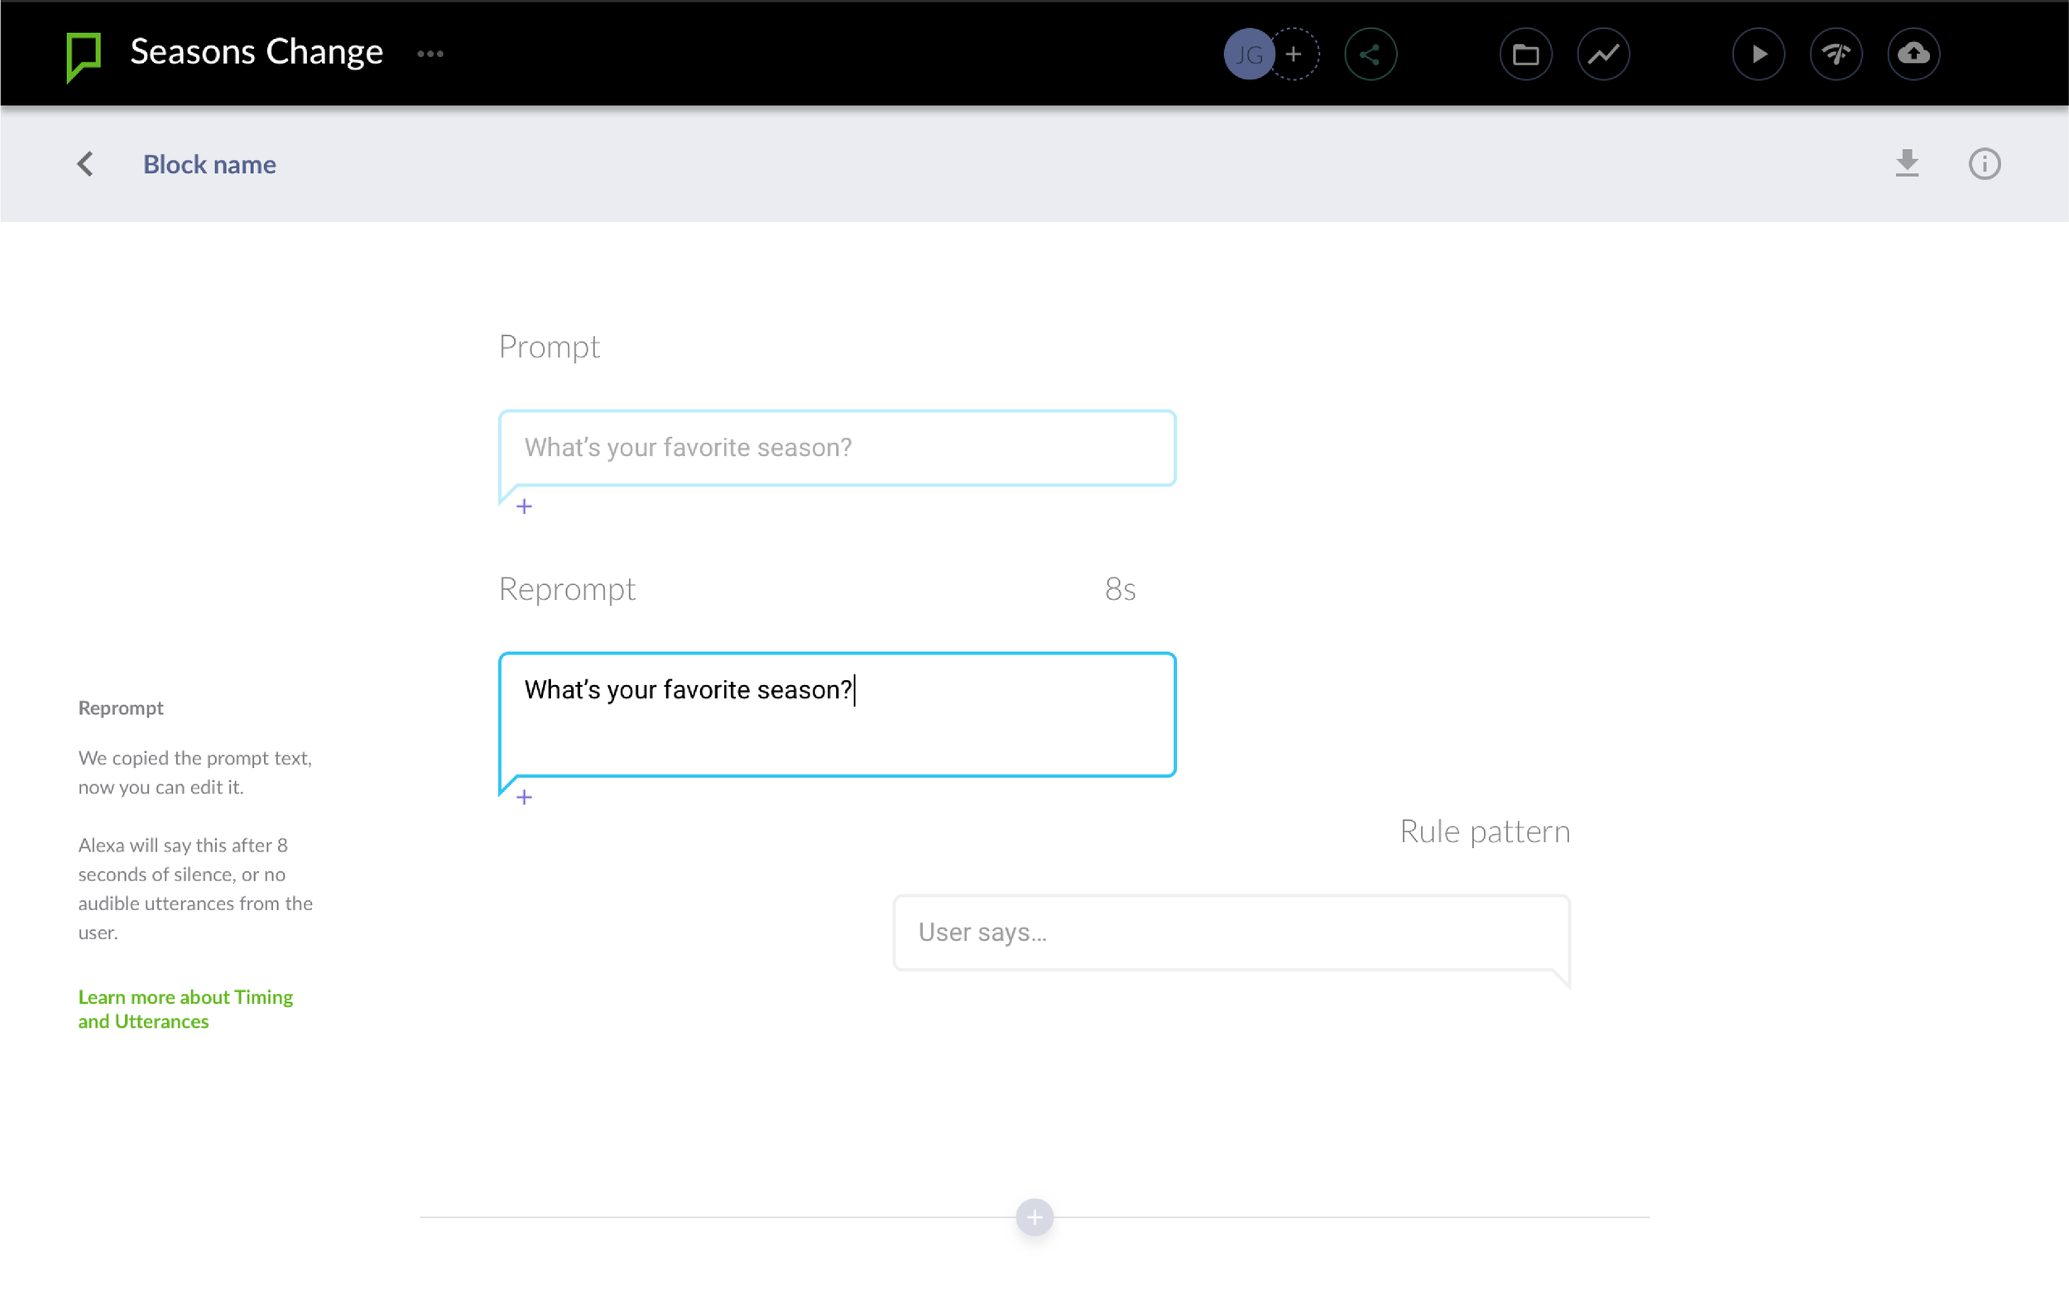Click the JG user avatar
The image size is (2069, 1314).
click(x=1247, y=54)
